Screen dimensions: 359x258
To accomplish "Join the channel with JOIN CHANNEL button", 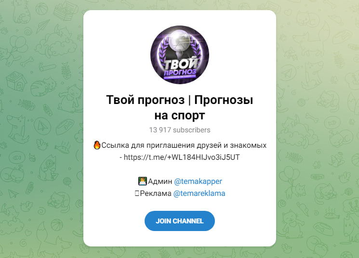I will pos(180,221).
